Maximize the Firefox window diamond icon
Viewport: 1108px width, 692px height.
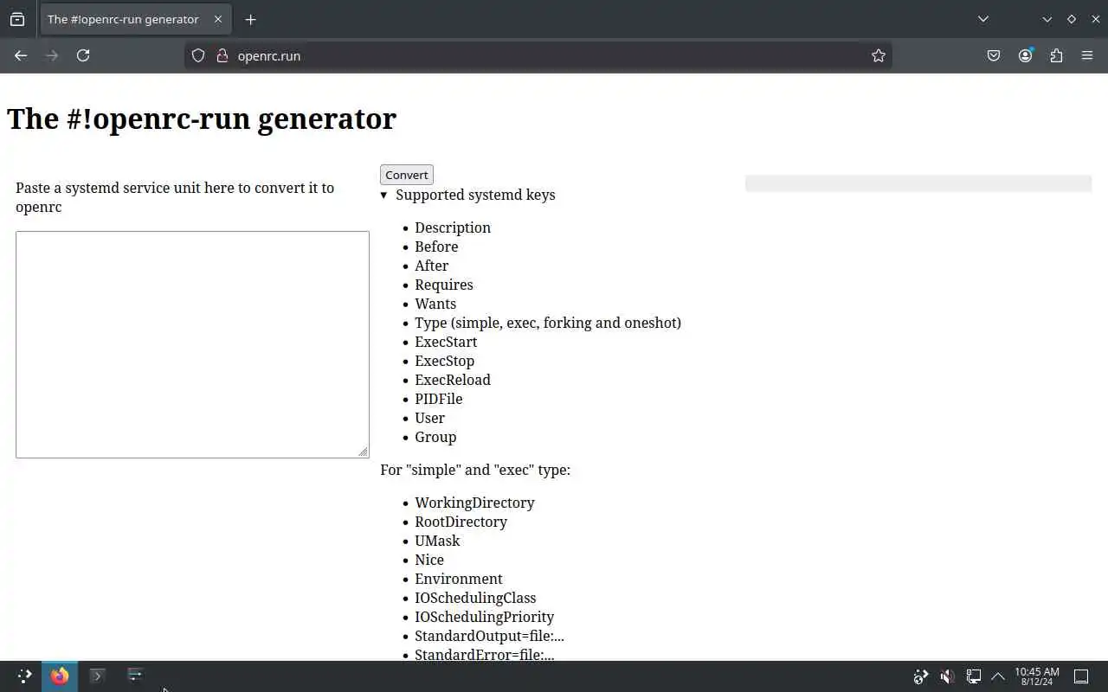click(1072, 19)
